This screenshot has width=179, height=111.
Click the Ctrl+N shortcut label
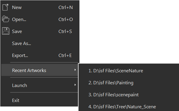click(x=66, y=7)
